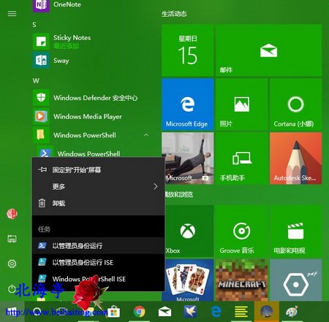Screen dimensions: 329x322
Task: Launch the Autodesk SketchBook tile
Action: [x=295, y=158]
